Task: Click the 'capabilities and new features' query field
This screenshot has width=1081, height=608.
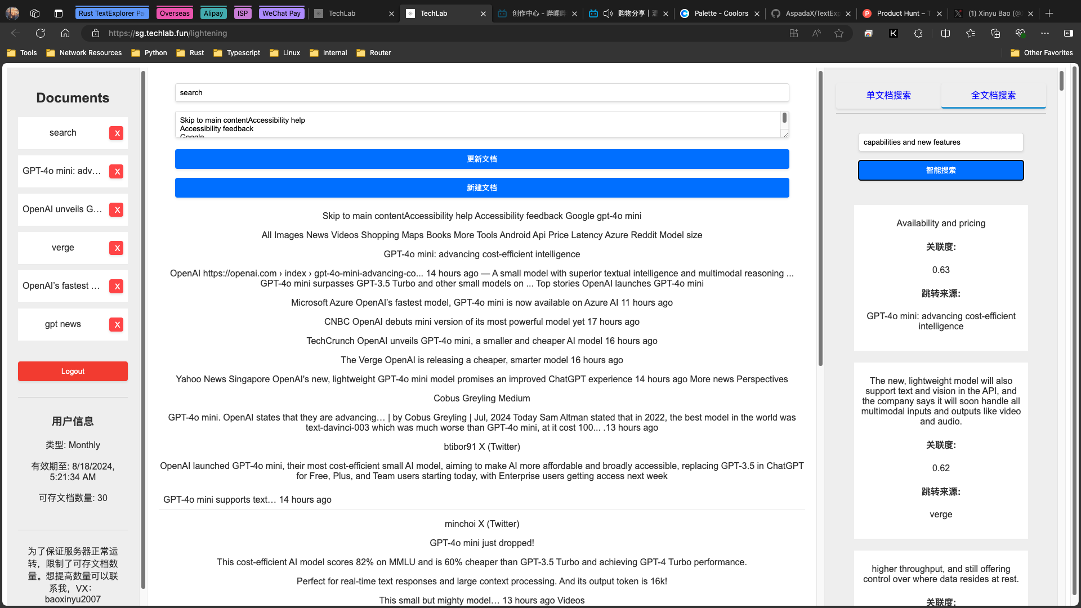Action: [941, 142]
